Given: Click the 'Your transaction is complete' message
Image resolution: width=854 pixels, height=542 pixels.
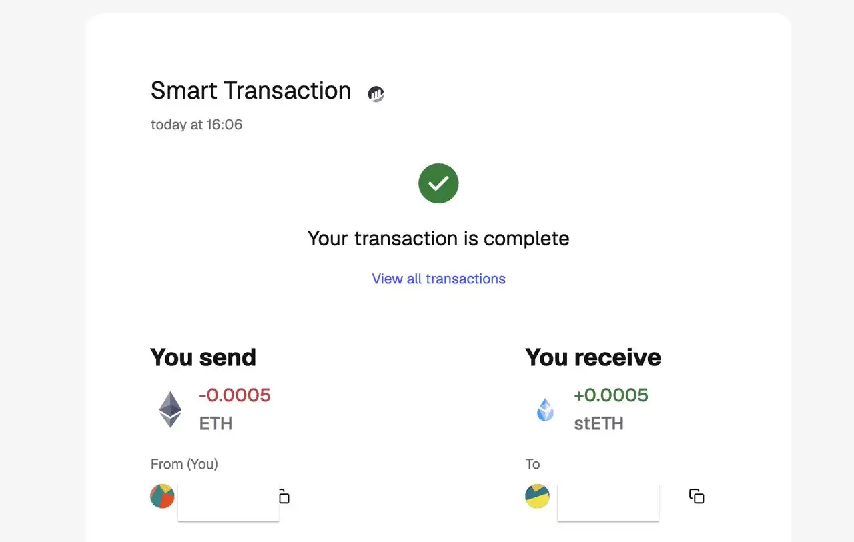Looking at the screenshot, I should click(x=438, y=239).
